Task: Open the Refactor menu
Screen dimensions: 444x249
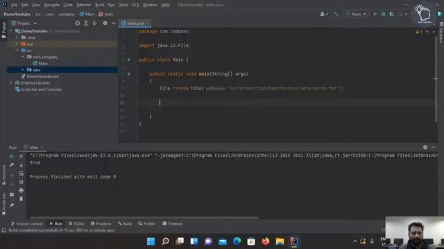Action: tap(84, 5)
